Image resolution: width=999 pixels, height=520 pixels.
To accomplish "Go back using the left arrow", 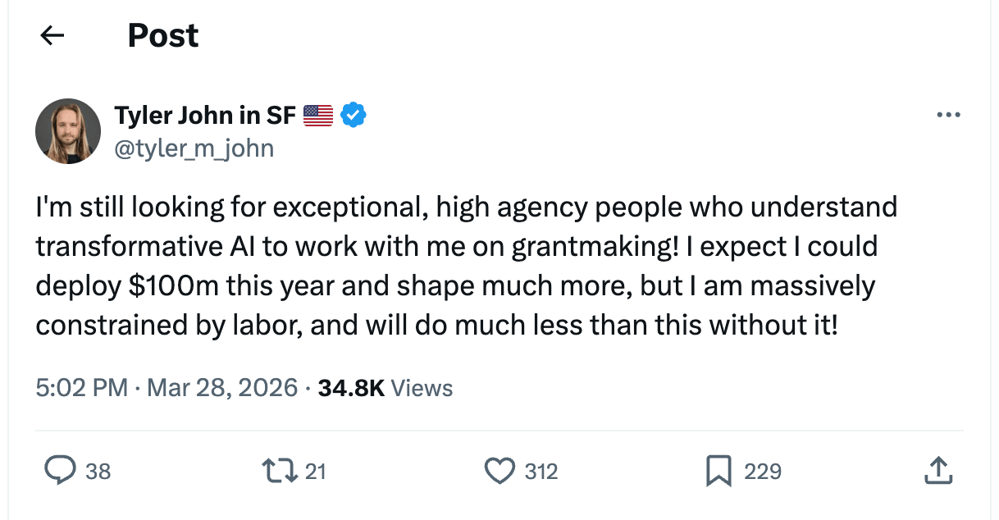I will coord(52,35).
